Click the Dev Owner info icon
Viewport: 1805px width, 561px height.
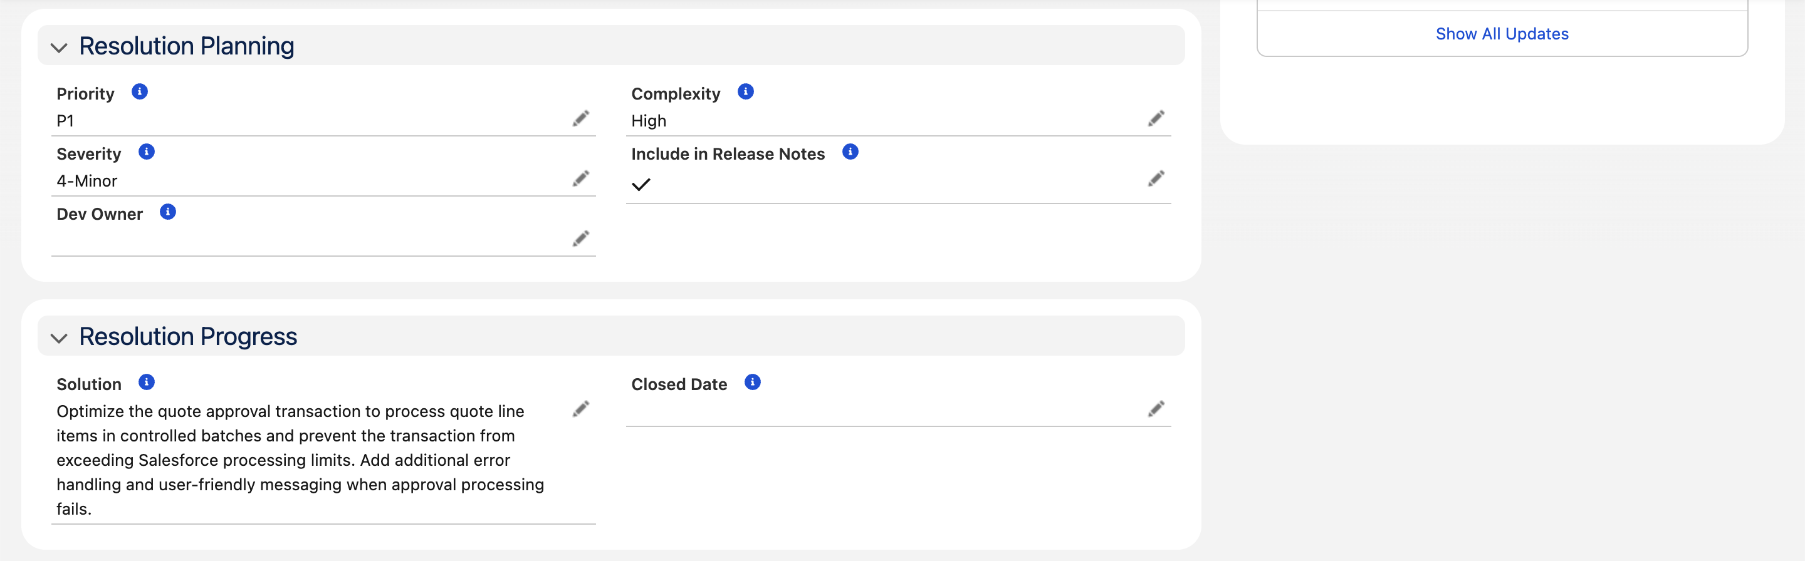tap(167, 212)
